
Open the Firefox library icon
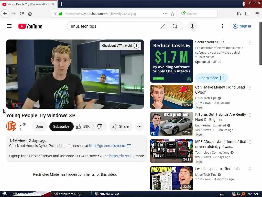(239, 14)
